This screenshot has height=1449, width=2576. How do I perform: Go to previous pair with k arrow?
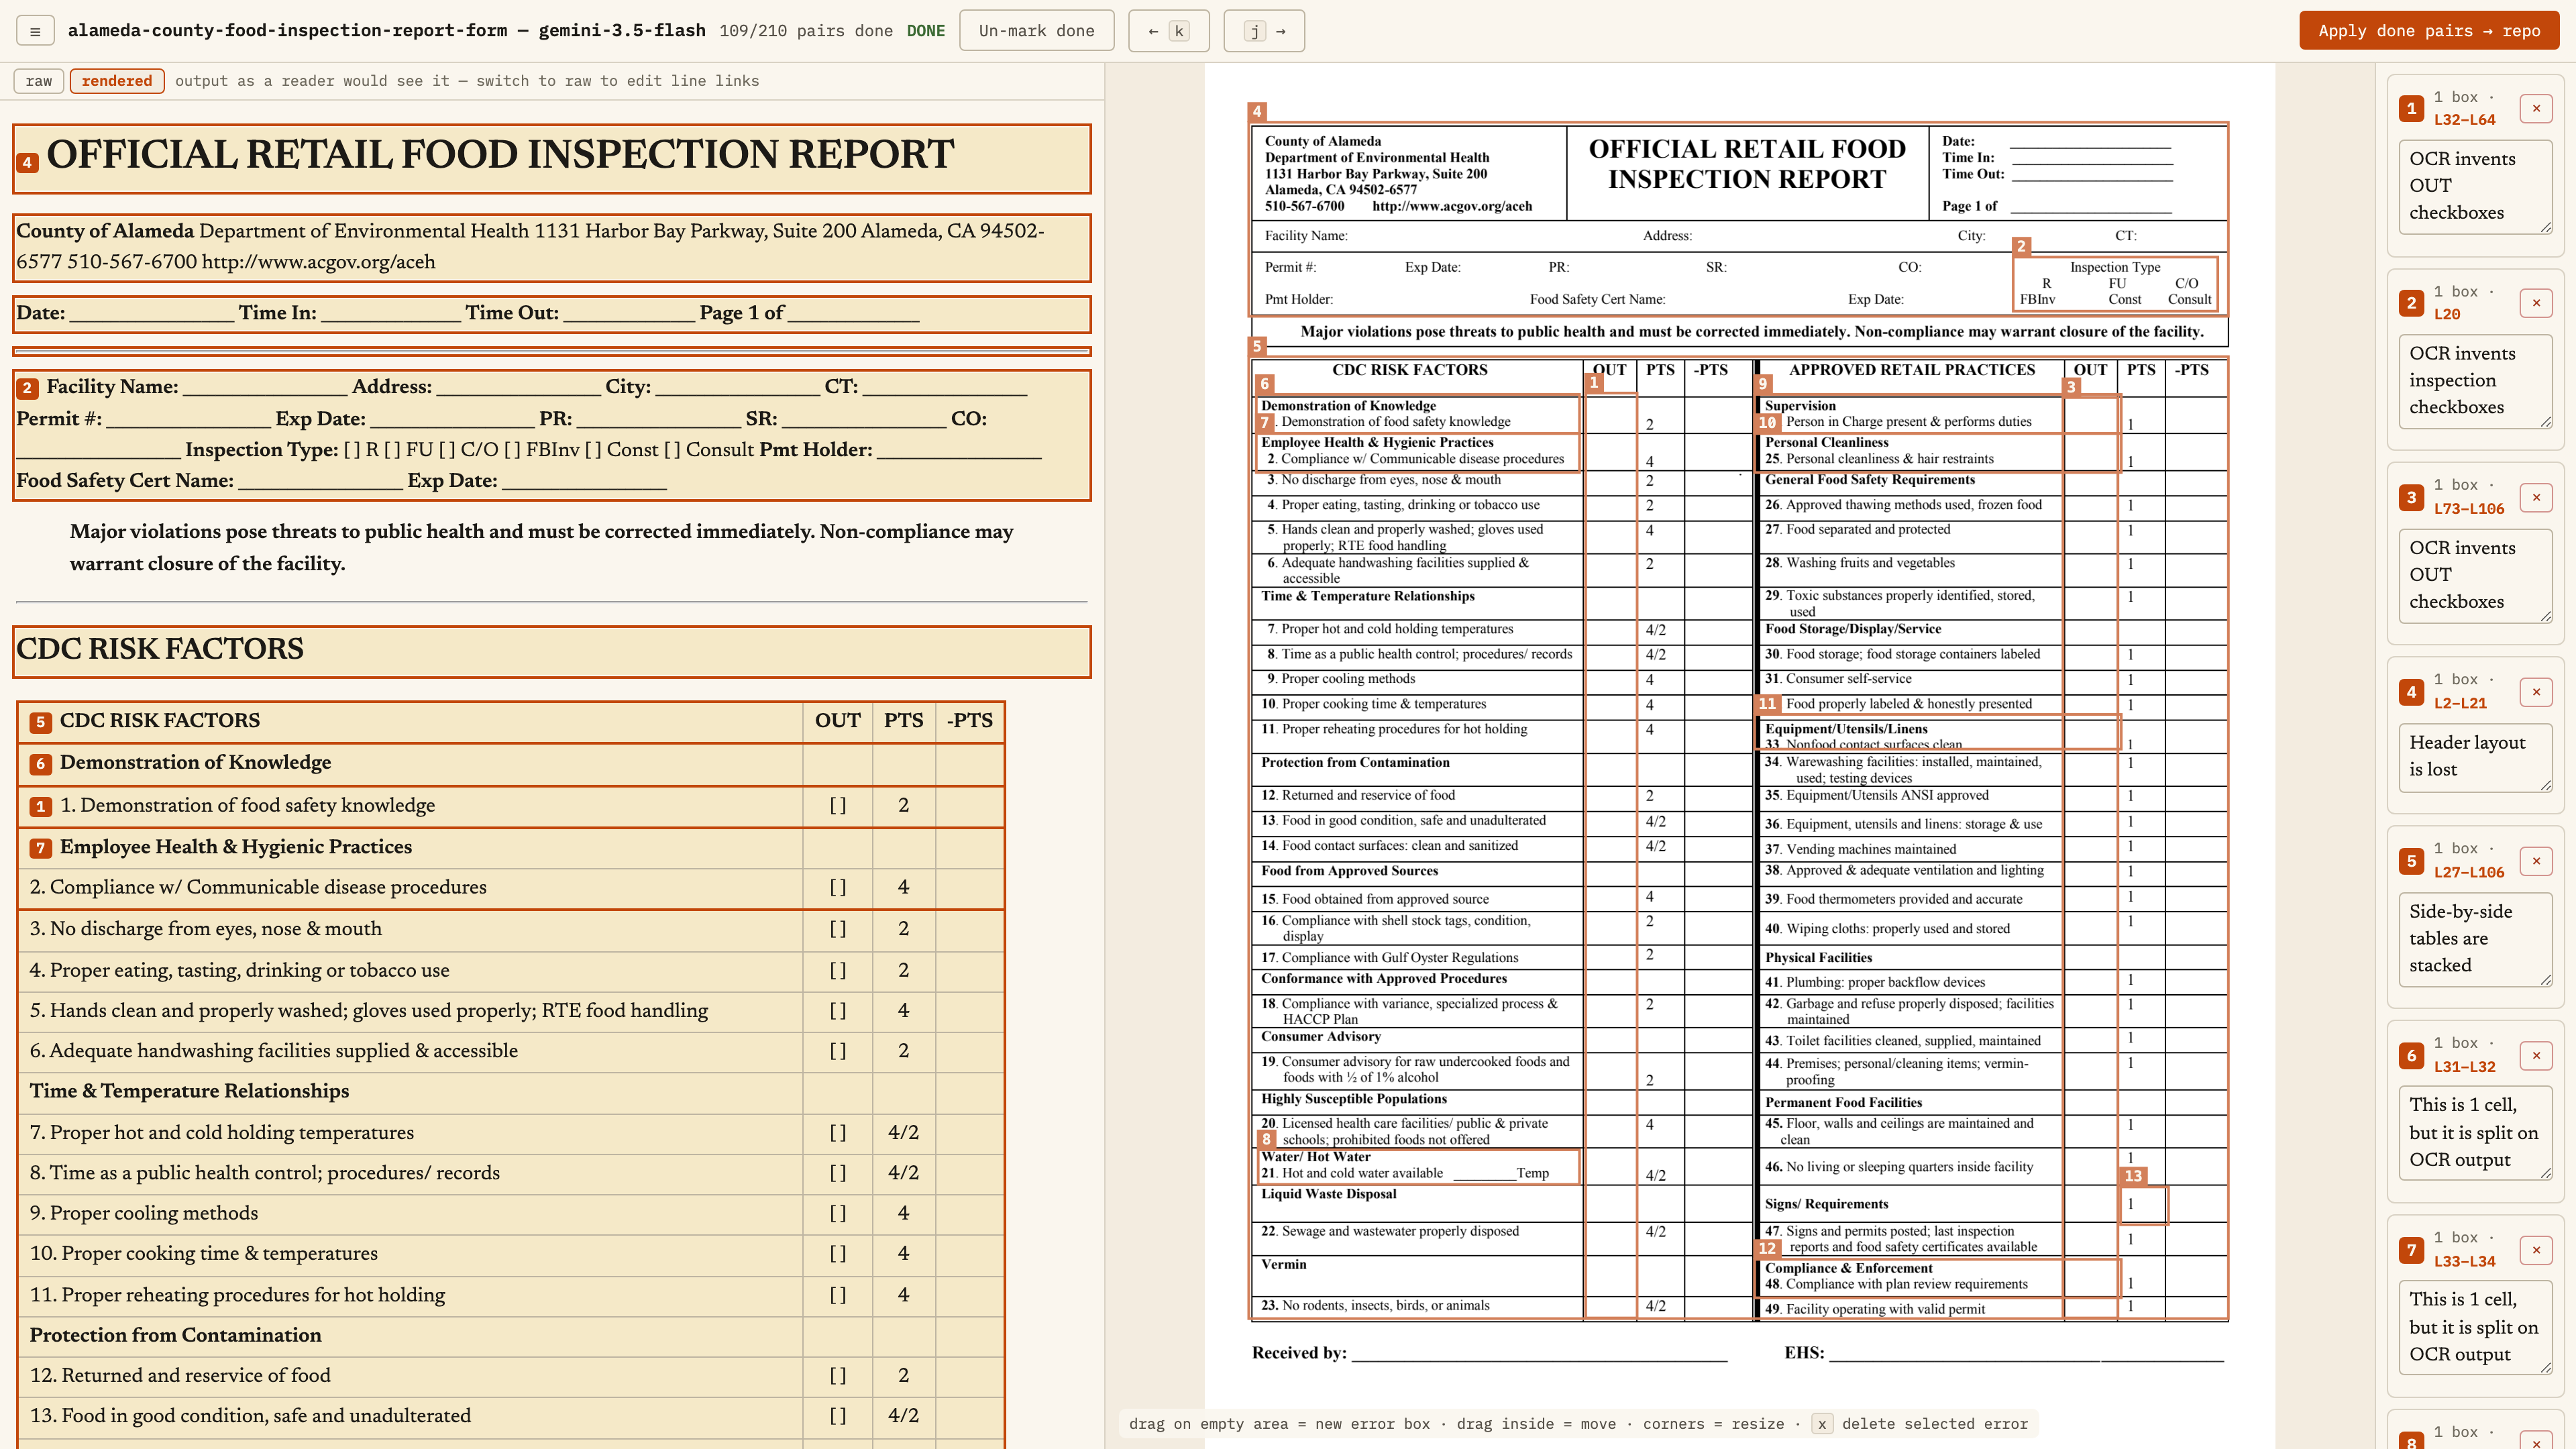1168,31
